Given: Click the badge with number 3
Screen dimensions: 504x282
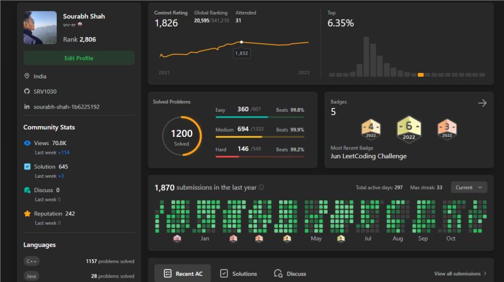Looking at the screenshot, I should 447,129.
